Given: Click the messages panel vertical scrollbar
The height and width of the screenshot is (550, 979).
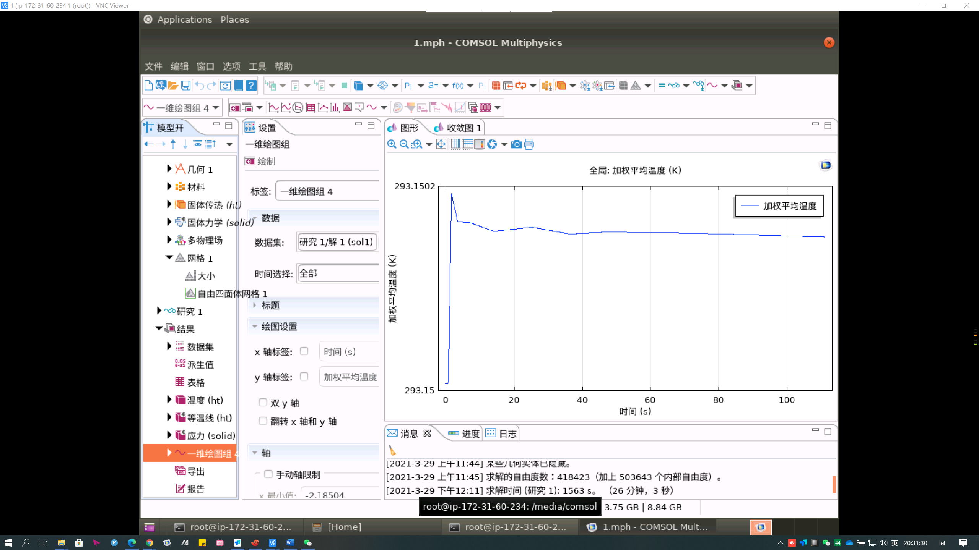Looking at the screenshot, I should point(834,484).
